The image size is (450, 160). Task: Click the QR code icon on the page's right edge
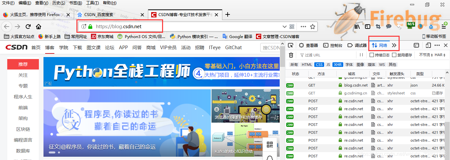270,145
